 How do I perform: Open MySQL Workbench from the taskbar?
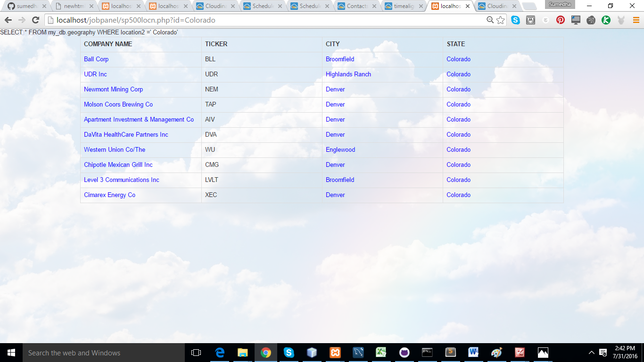pyautogui.click(x=358, y=353)
